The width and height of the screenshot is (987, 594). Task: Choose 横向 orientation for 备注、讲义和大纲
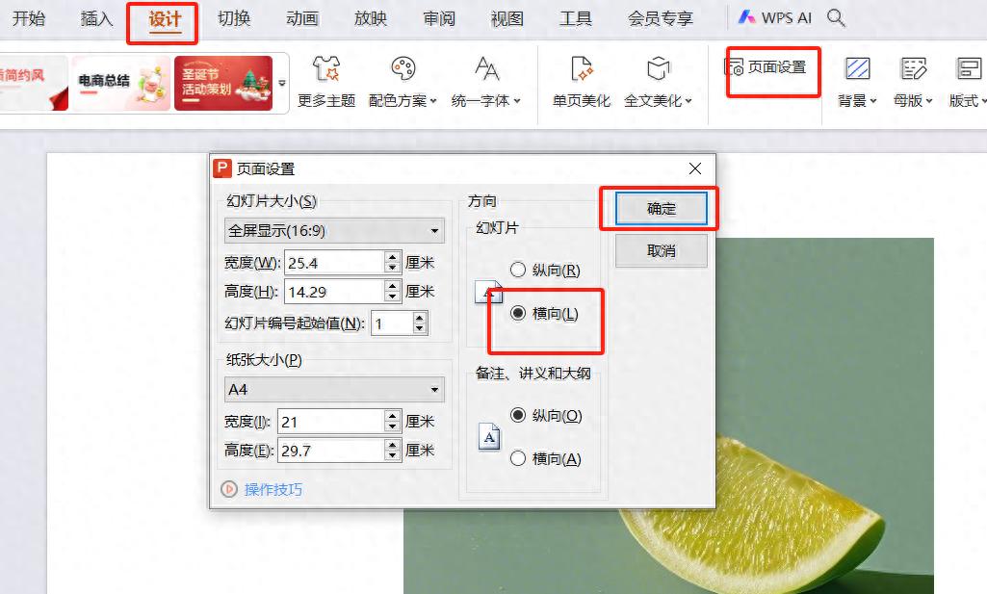(517, 459)
